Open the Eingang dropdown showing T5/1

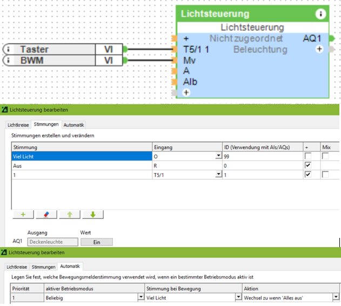pyautogui.click(x=218, y=175)
